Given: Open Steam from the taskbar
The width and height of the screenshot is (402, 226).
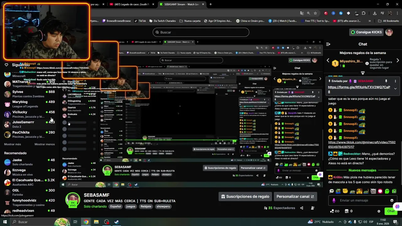Looking at the screenshot, I should (116, 222).
